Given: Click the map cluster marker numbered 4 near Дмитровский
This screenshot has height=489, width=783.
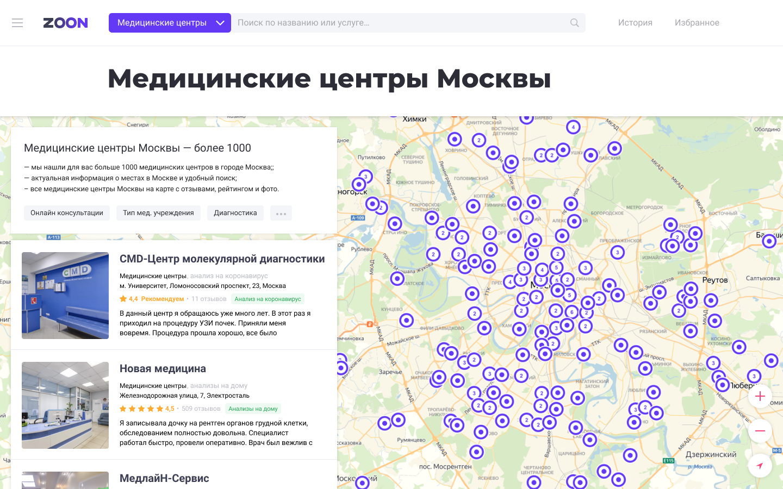Looking at the screenshot, I should (573, 127).
